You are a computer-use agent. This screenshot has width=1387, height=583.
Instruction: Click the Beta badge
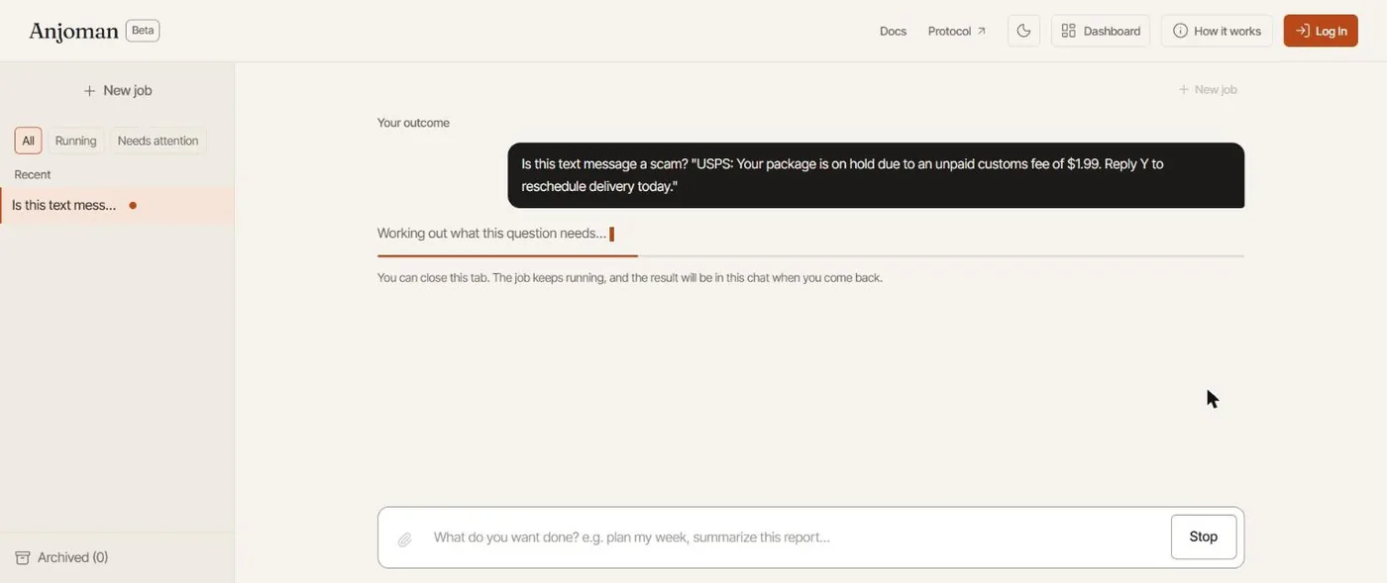click(143, 31)
